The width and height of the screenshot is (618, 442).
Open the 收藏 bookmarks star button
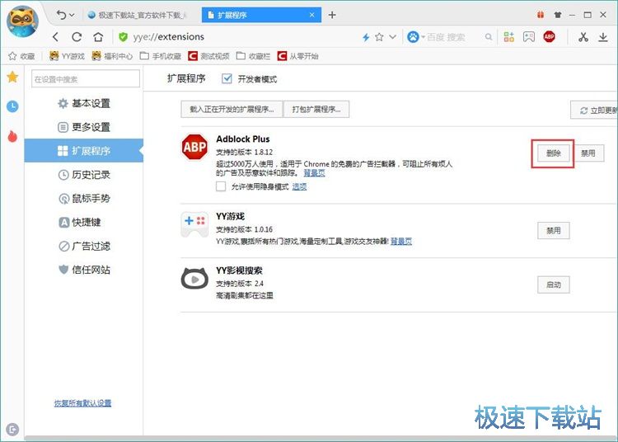click(21, 56)
